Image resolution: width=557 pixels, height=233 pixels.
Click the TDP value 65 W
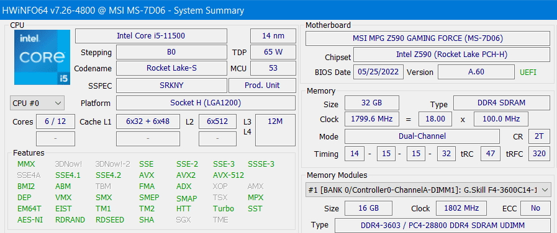click(273, 52)
